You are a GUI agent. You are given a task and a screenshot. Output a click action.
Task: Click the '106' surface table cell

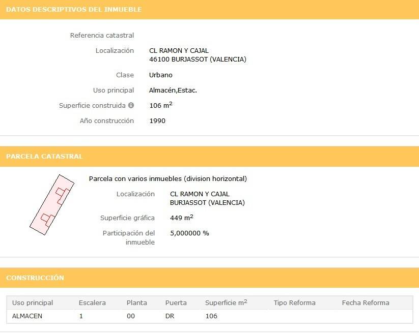coord(211,316)
